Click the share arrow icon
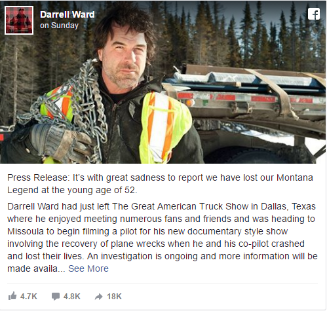This screenshot has height=311, width=327. point(99,297)
